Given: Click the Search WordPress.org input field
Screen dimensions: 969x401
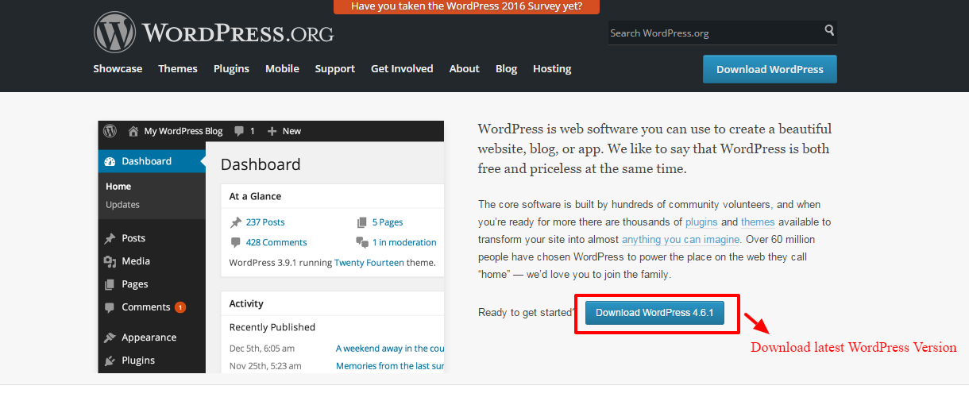Looking at the screenshot, I should tap(713, 33).
